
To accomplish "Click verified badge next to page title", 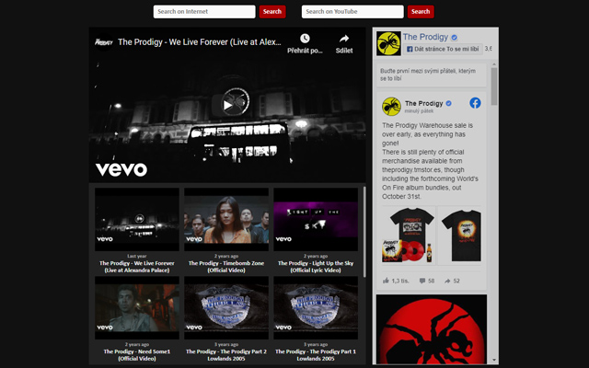I will click(x=454, y=37).
